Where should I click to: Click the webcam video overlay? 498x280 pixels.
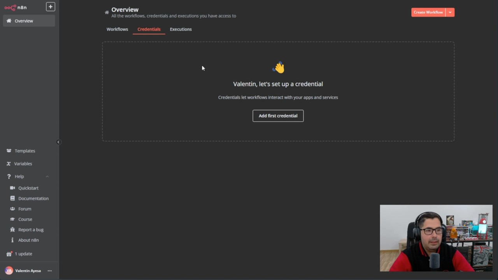point(436,238)
